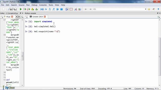Image resolution: width=161 pixels, height=90 pixels.
Task: Click the Save file floppy icon
Action: (x=11, y=9)
